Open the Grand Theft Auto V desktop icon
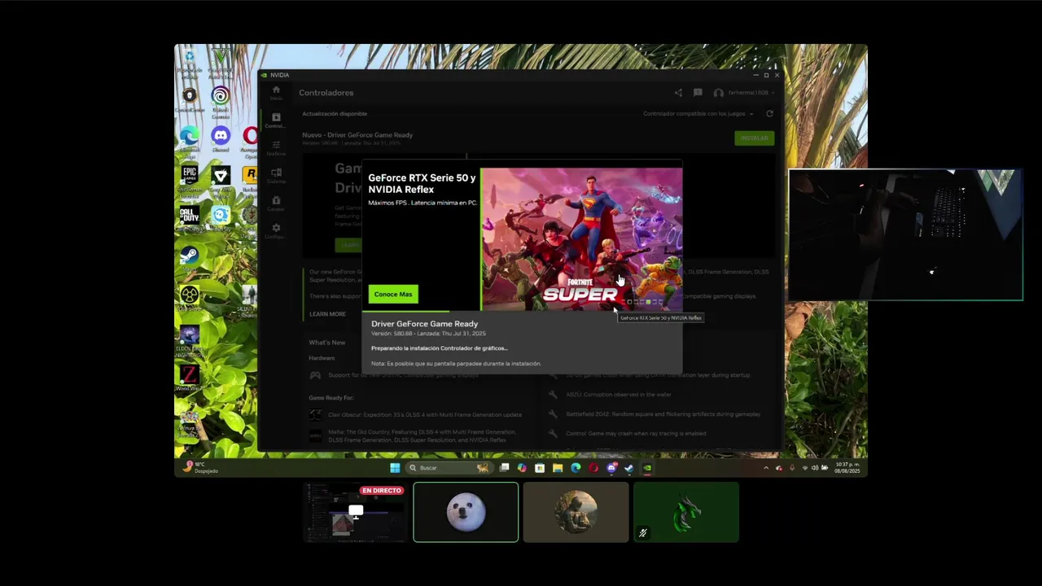This screenshot has height=586, width=1042. pyautogui.click(x=221, y=61)
